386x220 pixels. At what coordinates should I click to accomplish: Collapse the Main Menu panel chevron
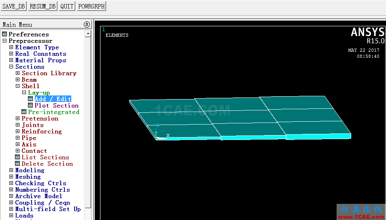[87, 25]
